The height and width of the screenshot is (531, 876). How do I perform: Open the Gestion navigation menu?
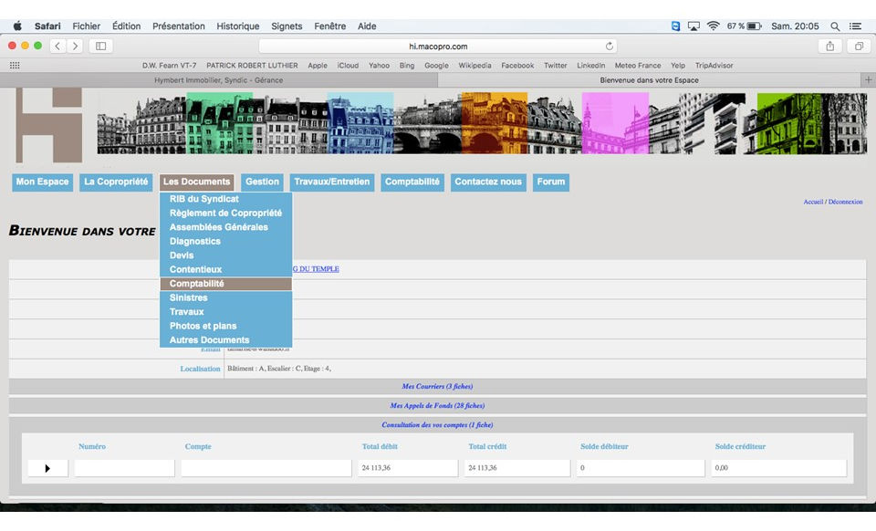(x=262, y=182)
